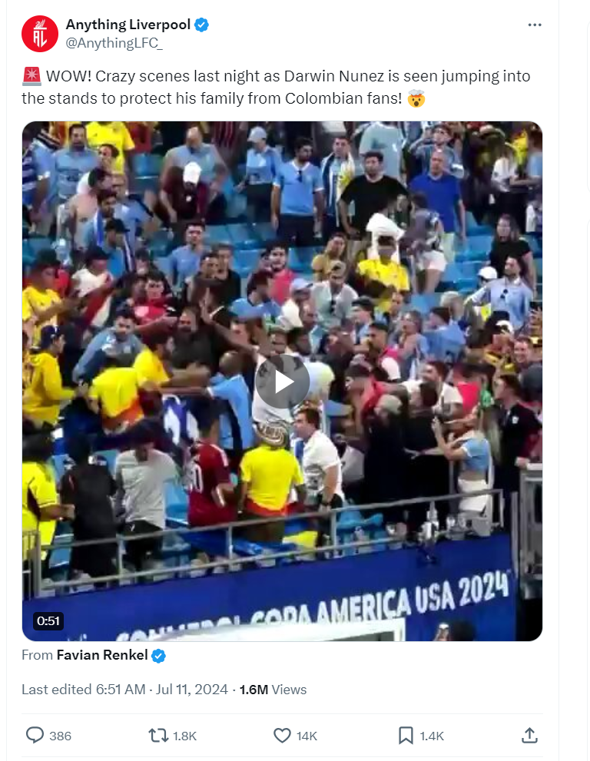Click the repost arrows icon
The image size is (590, 761).
tap(157, 736)
